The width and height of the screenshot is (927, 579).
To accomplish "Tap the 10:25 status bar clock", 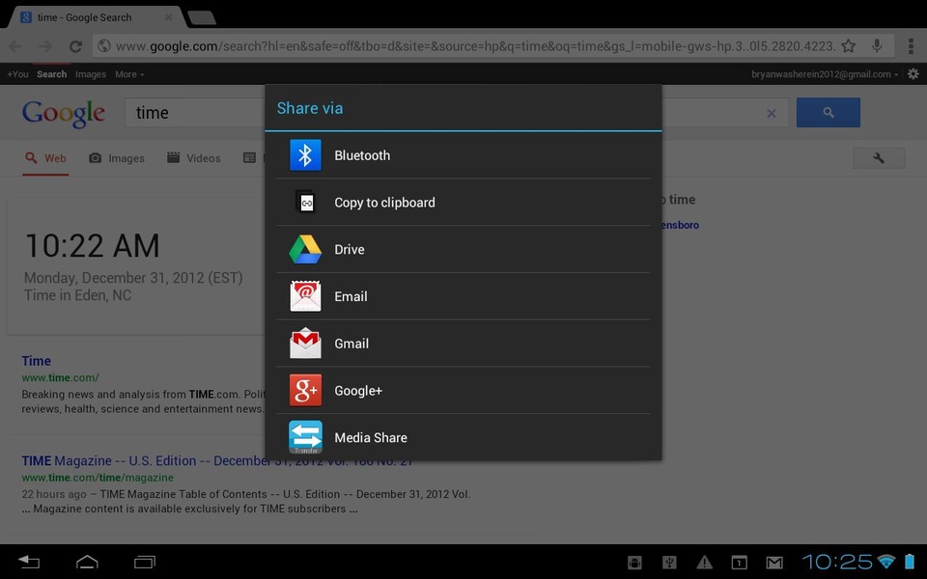I will pyautogui.click(x=836, y=562).
